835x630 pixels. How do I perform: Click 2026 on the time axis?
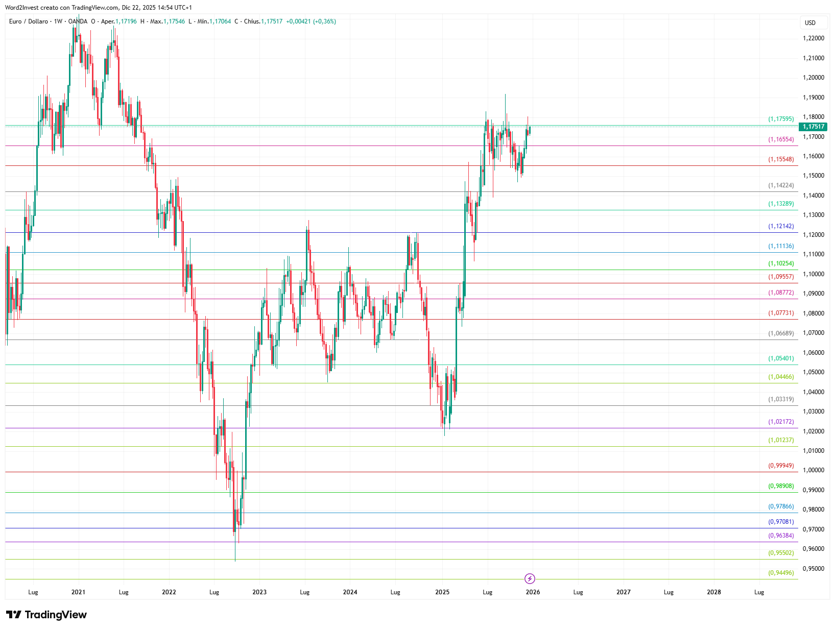pos(533,592)
